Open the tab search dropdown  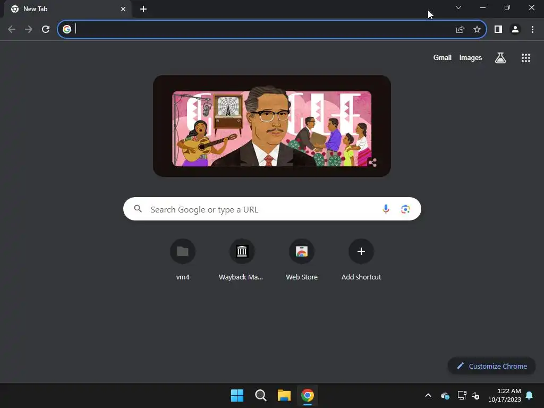(x=458, y=7)
